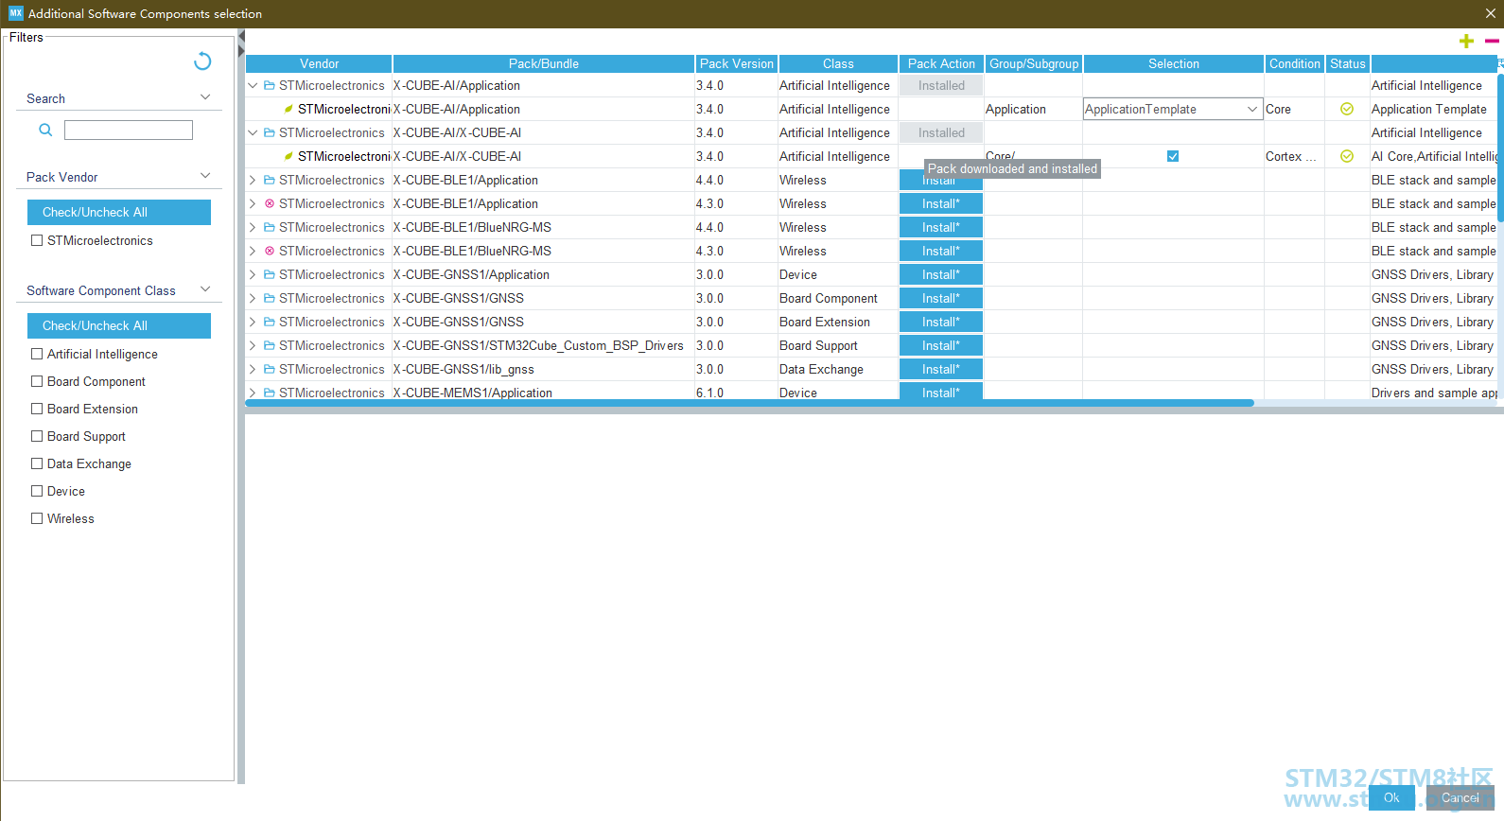
Task: Click the pink minus collapse-all icon
Action: (1492, 41)
